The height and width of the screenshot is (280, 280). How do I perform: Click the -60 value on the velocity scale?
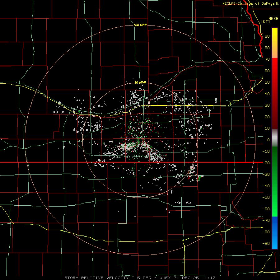coord(266,209)
